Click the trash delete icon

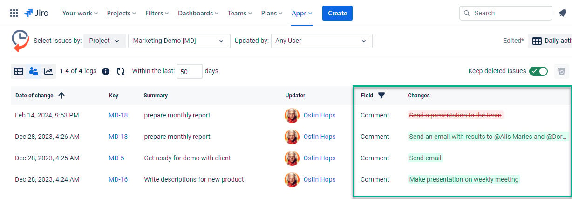coord(562,71)
